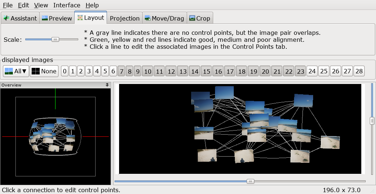Toggle display of image 4
Viewport: 376px width, 194px height.
click(x=97, y=71)
